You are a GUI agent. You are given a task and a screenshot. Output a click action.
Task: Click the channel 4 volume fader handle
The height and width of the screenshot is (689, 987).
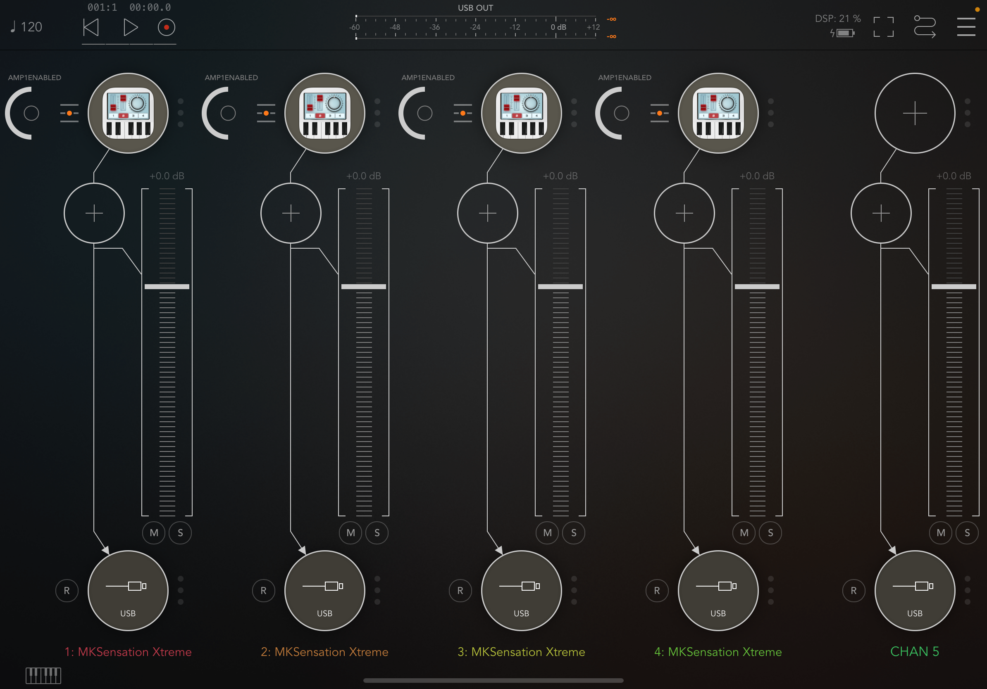point(757,287)
